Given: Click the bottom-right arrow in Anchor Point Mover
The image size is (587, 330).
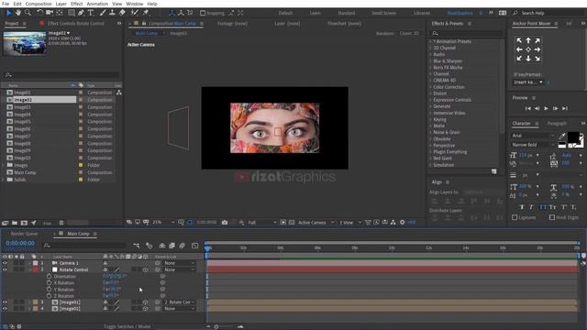Looking at the screenshot, I should pos(537,59).
